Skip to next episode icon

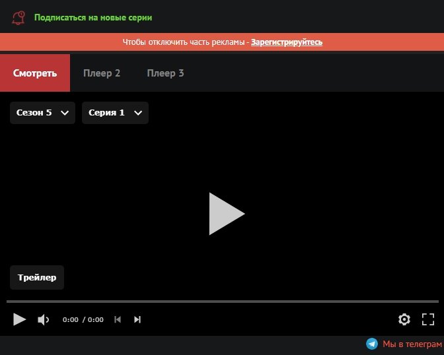tap(137, 319)
